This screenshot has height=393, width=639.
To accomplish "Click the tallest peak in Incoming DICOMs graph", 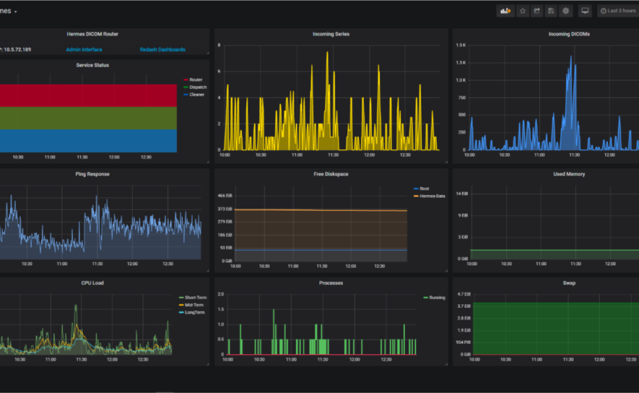I will coord(570,57).
